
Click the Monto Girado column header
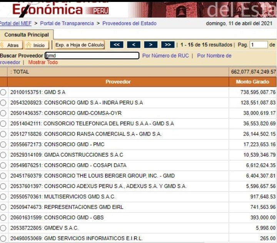coord(253,82)
